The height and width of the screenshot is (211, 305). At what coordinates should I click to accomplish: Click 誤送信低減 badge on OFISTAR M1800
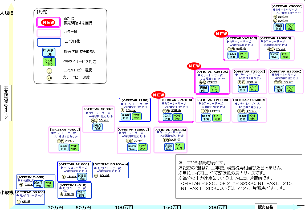tap(82, 177)
